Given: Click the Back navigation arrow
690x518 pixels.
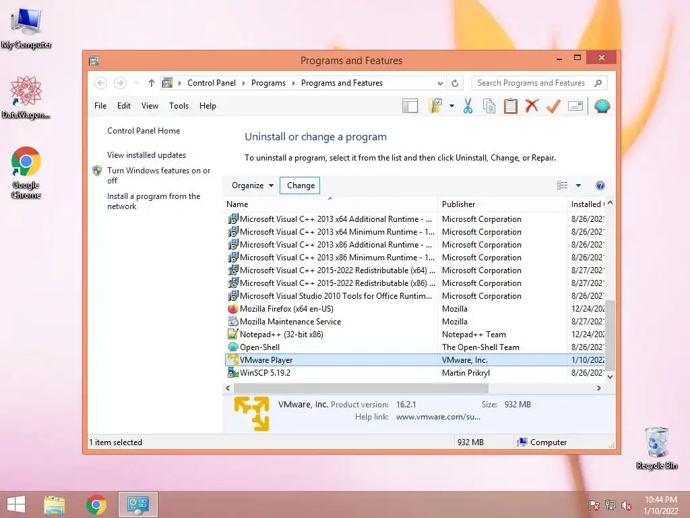Looking at the screenshot, I should (101, 83).
